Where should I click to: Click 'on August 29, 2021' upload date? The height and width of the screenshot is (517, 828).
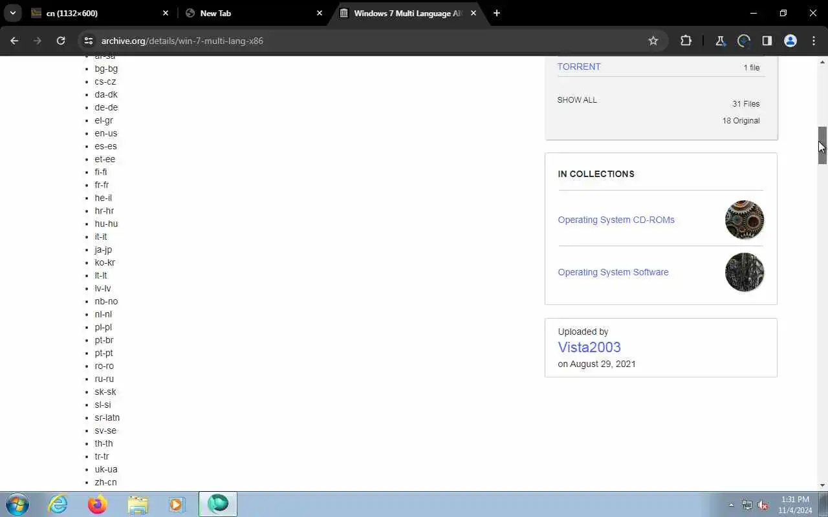596,364
